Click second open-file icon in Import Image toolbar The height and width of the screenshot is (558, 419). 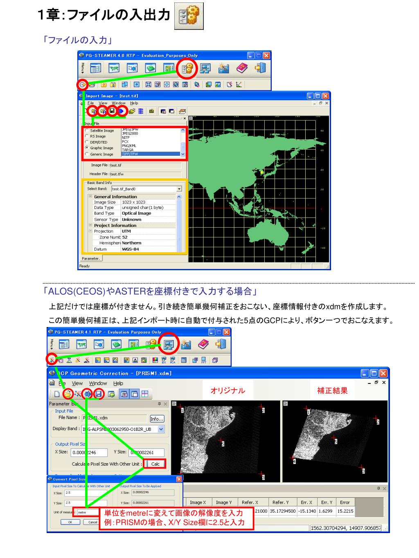tap(103, 111)
